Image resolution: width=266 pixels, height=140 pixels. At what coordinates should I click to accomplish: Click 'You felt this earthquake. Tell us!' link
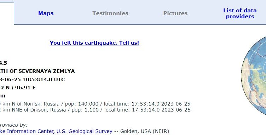94,43
